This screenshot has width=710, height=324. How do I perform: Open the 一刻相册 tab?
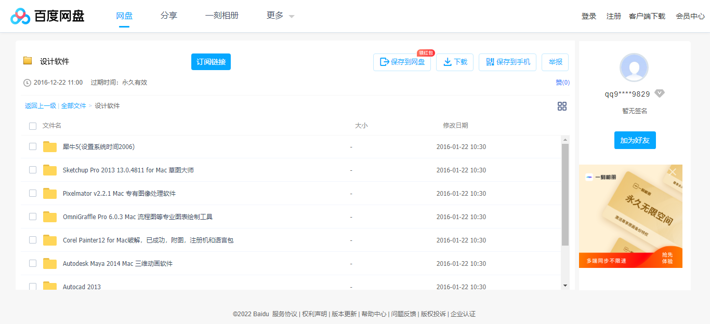click(x=222, y=16)
